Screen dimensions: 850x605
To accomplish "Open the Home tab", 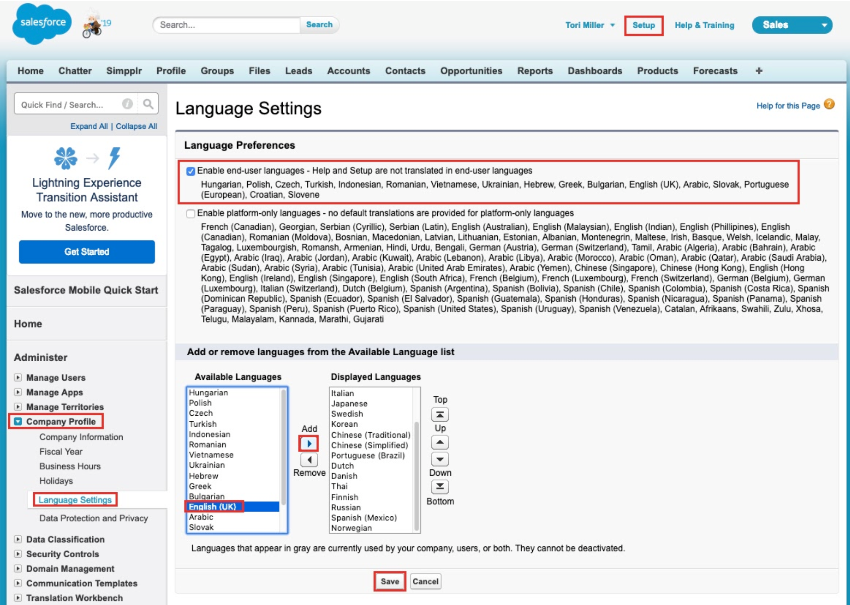I will pos(30,71).
